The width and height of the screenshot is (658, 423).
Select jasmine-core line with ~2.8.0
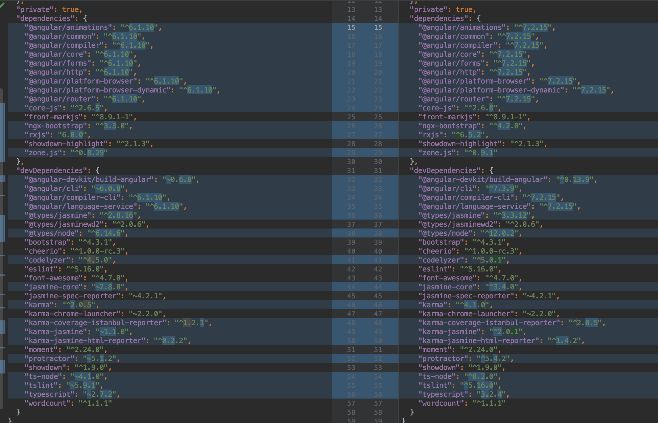click(x=76, y=287)
